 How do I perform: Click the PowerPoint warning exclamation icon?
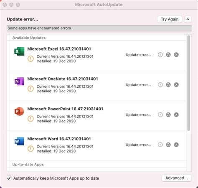(x=30, y=119)
